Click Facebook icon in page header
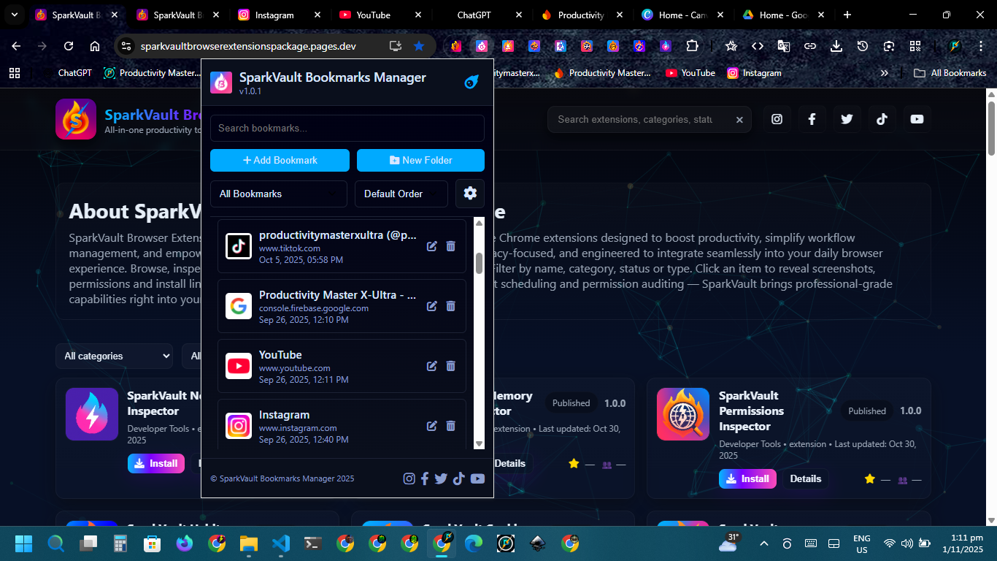997x561 pixels. pos(812,119)
